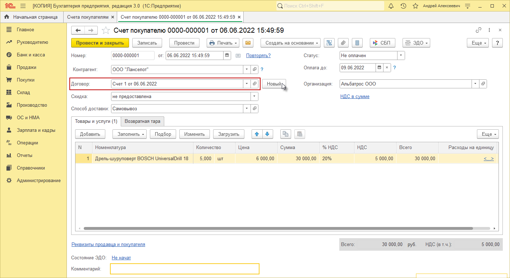Expand the Договор dropdown arrow
Screen dimensions: 510x278
click(x=247, y=84)
